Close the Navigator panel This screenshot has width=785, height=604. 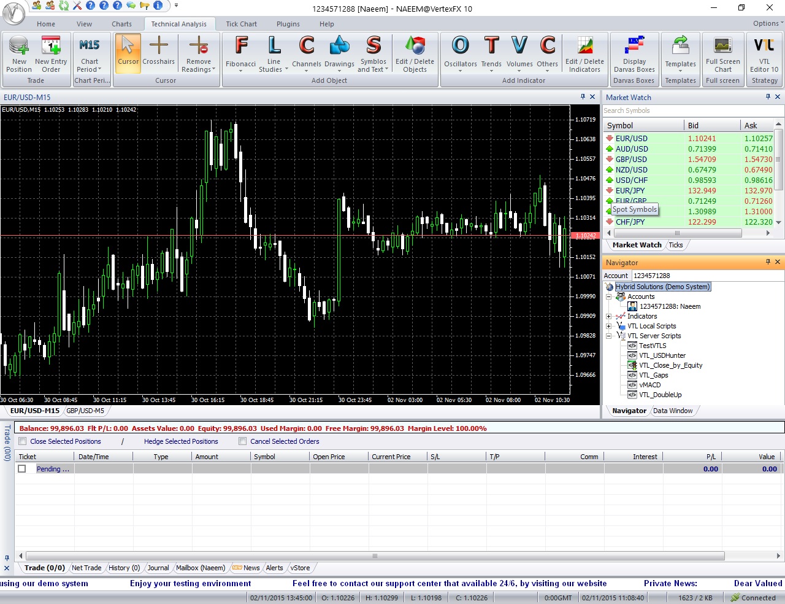pyautogui.click(x=778, y=262)
